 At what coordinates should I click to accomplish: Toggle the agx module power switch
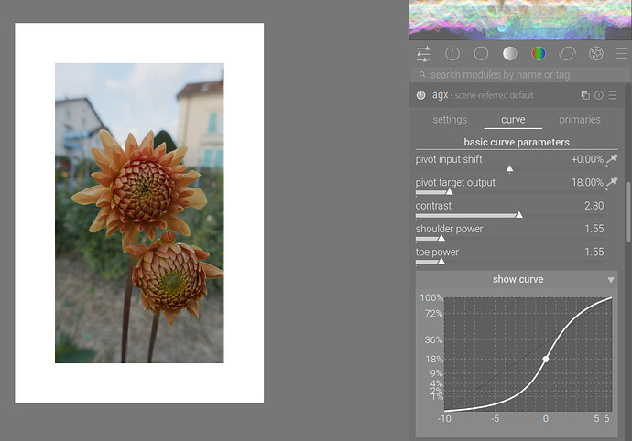(x=421, y=95)
